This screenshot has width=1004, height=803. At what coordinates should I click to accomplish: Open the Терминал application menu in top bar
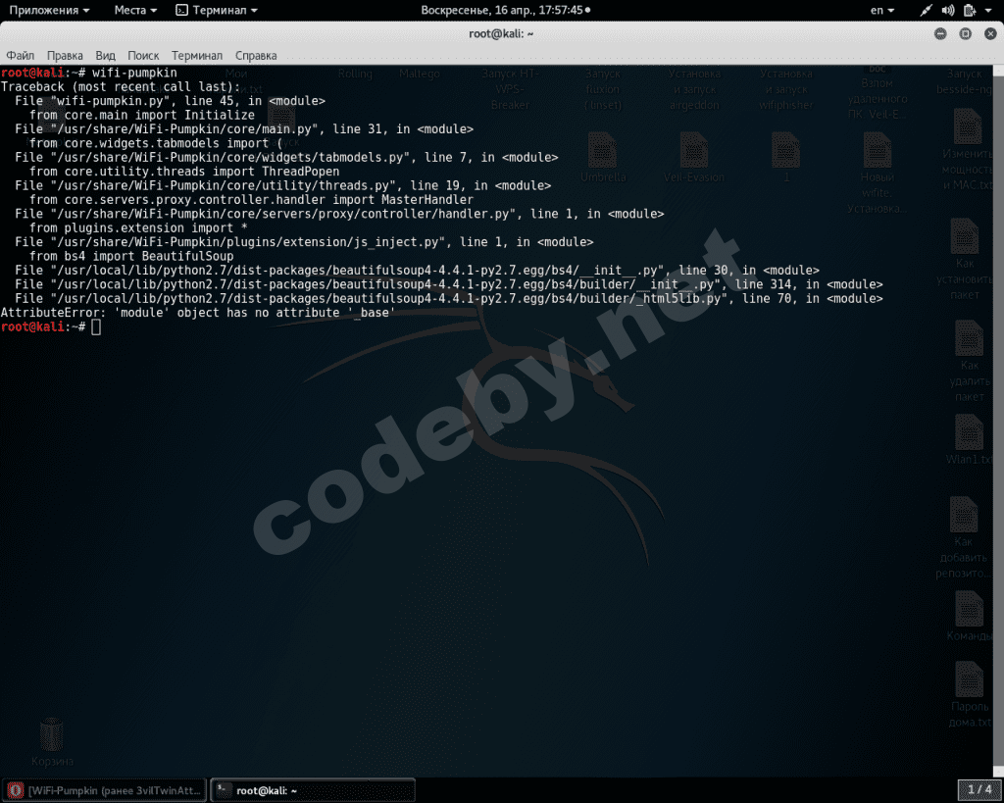(217, 10)
